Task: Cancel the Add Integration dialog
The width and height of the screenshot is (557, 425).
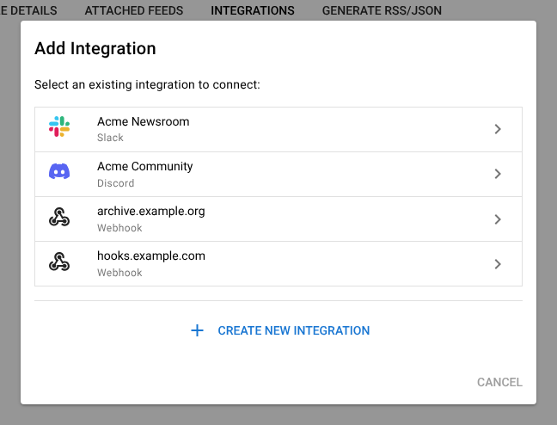Action: click(499, 382)
